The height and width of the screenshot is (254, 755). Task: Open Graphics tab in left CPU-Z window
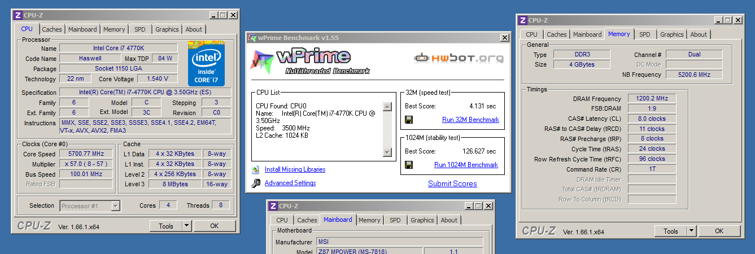point(167,29)
